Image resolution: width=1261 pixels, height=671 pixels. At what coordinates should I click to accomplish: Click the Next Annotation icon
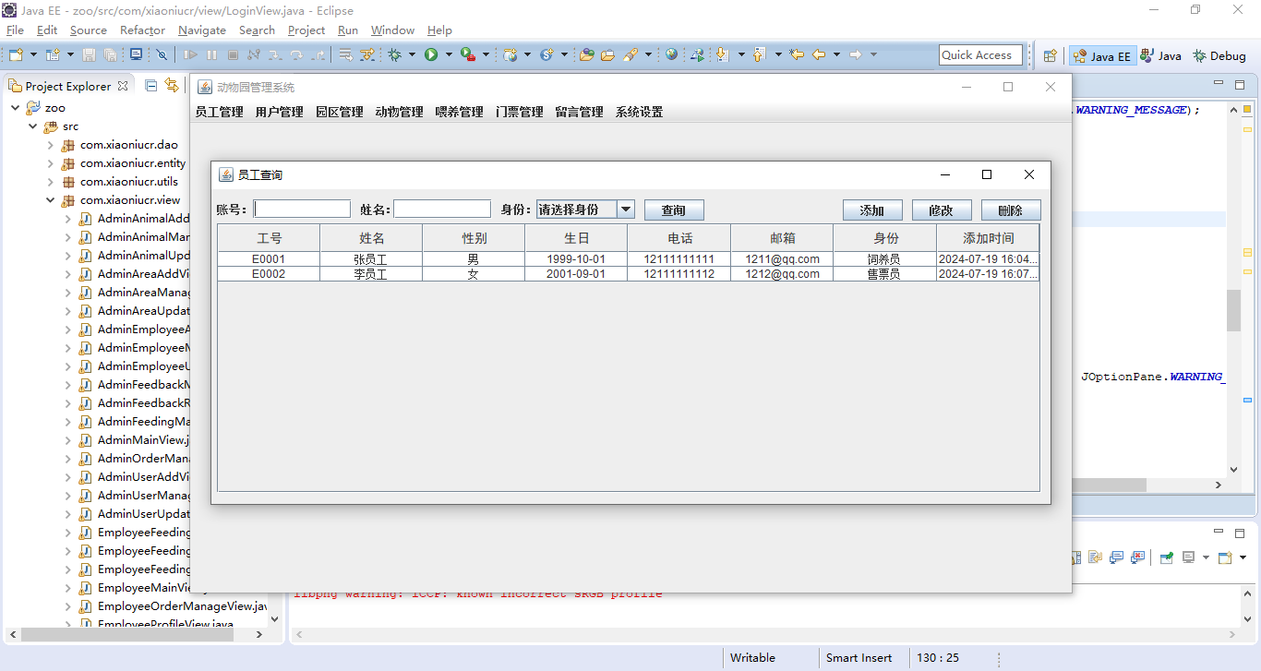tap(722, 55)
